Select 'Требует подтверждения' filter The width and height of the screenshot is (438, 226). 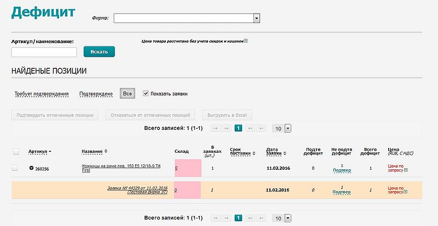[42, 94]
